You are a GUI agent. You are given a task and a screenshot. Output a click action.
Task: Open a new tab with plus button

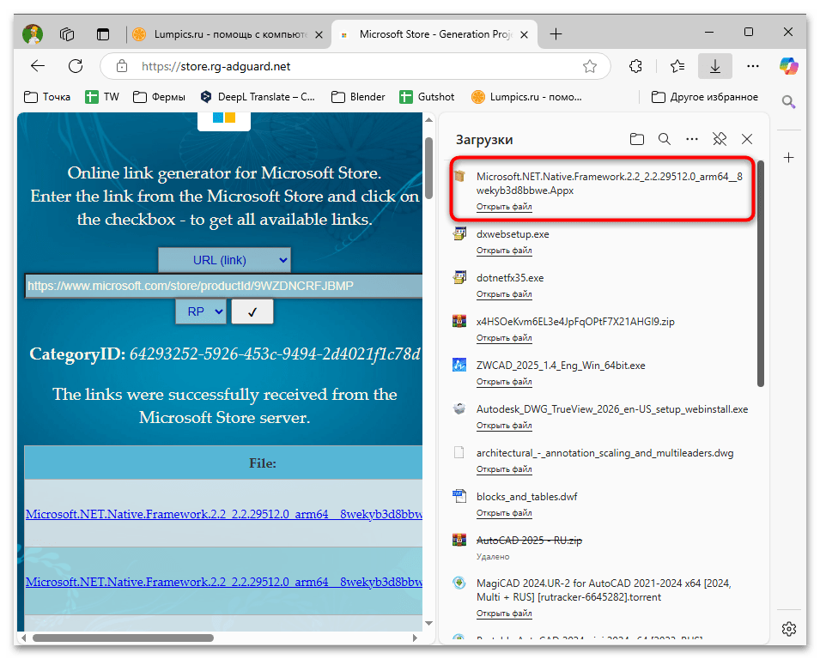pos(556,34)
